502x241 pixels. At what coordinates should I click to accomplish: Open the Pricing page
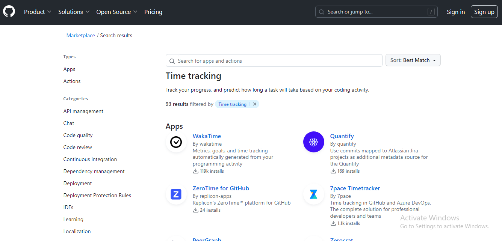tap(153, 12)
